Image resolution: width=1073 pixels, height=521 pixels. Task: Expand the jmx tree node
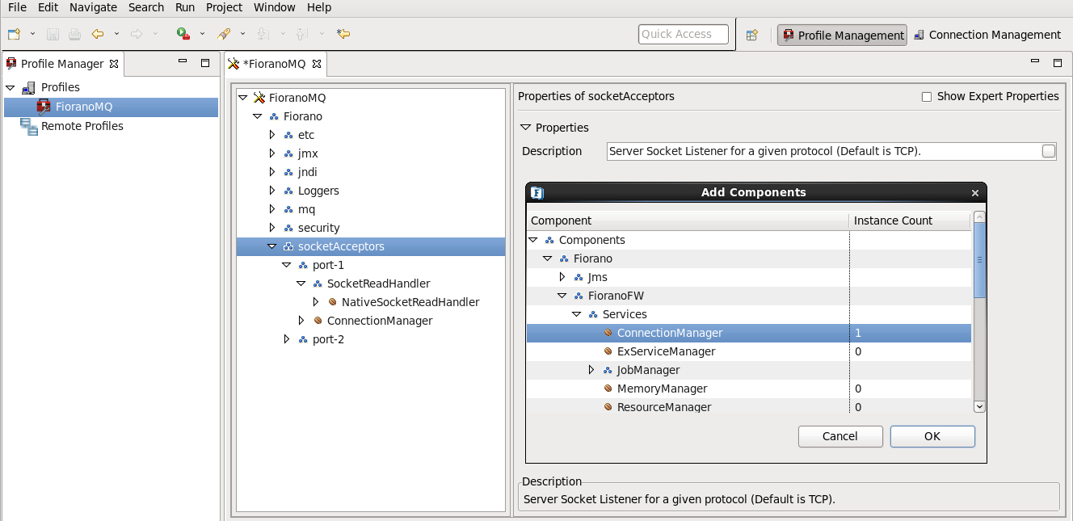pos(272,153)
